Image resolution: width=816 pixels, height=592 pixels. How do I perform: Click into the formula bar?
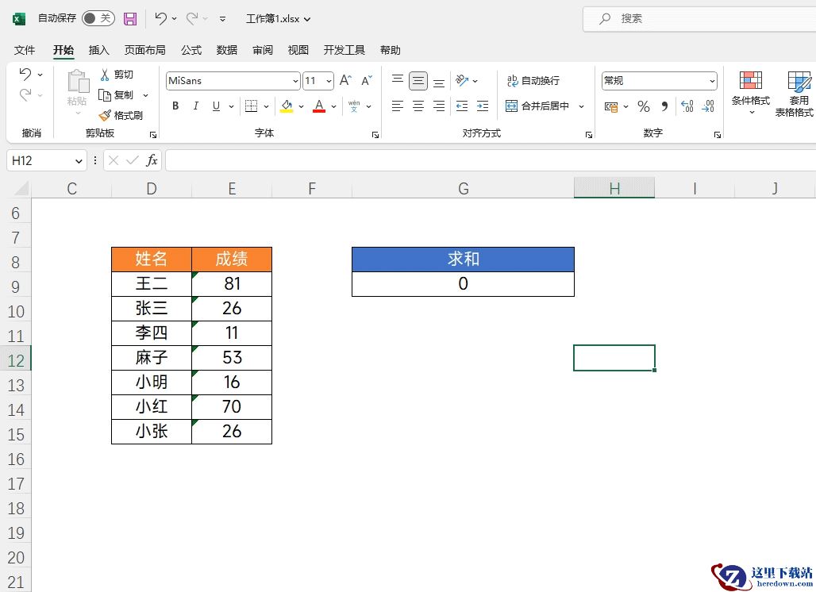491,160
